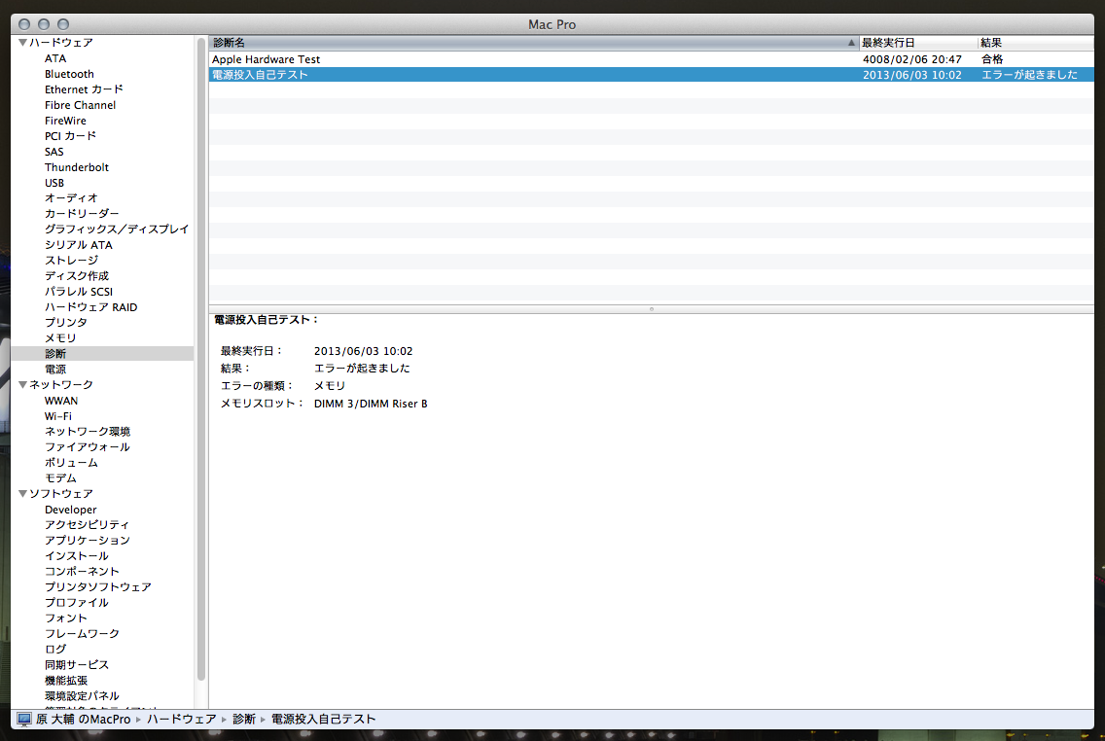Select ボリューム sidebar item
This screenshot has width=1105, height=741.
point(70,463)
